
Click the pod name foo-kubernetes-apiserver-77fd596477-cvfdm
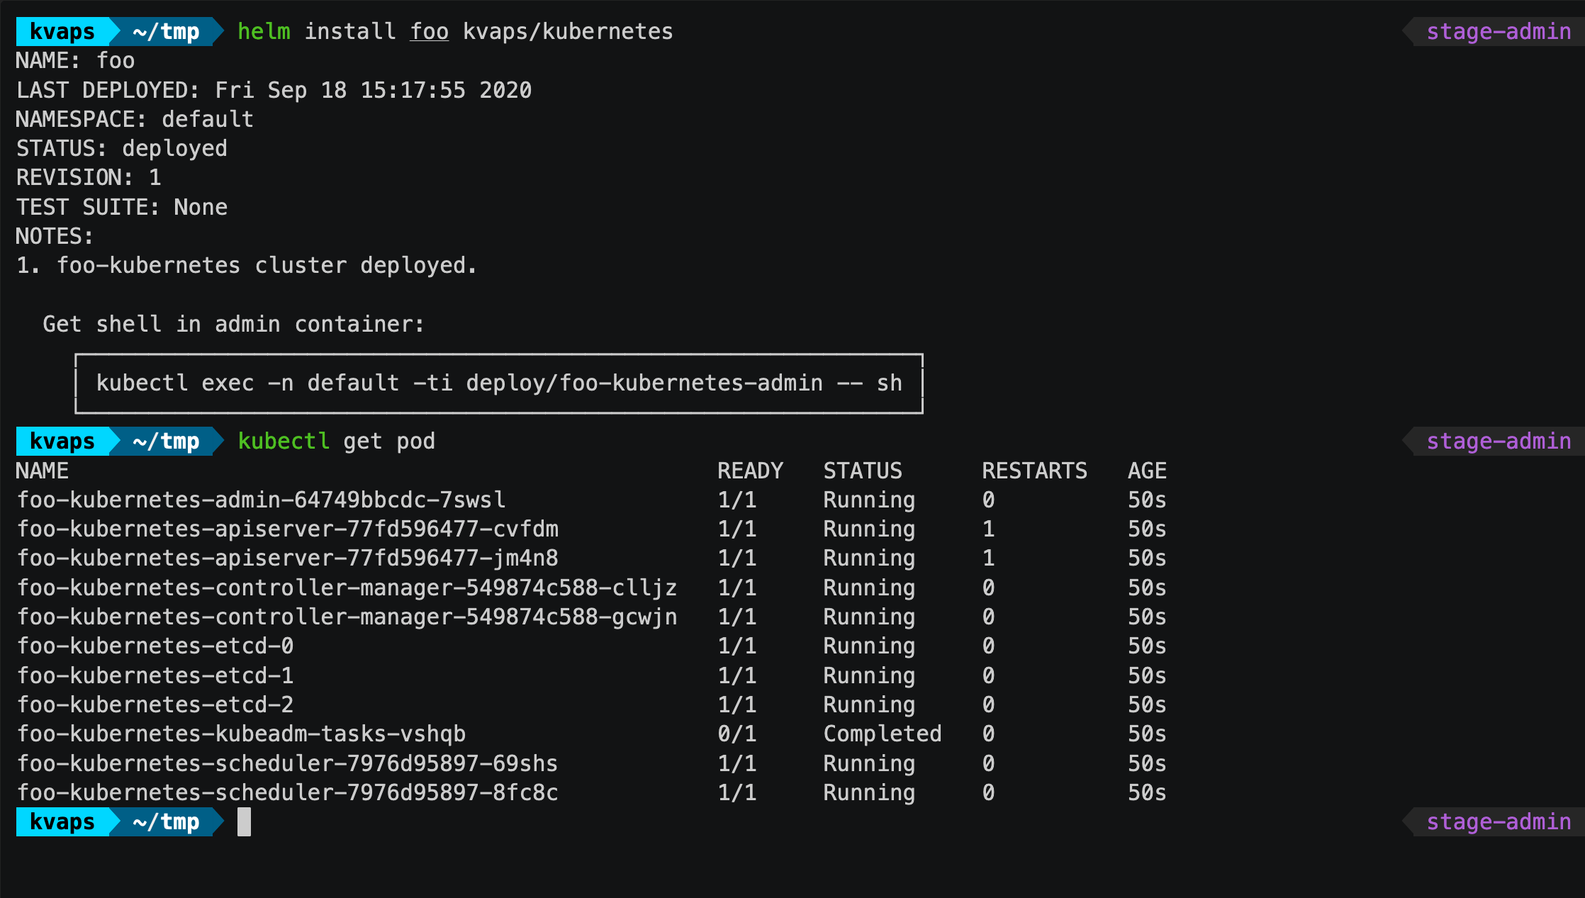[x=288, y=529]
